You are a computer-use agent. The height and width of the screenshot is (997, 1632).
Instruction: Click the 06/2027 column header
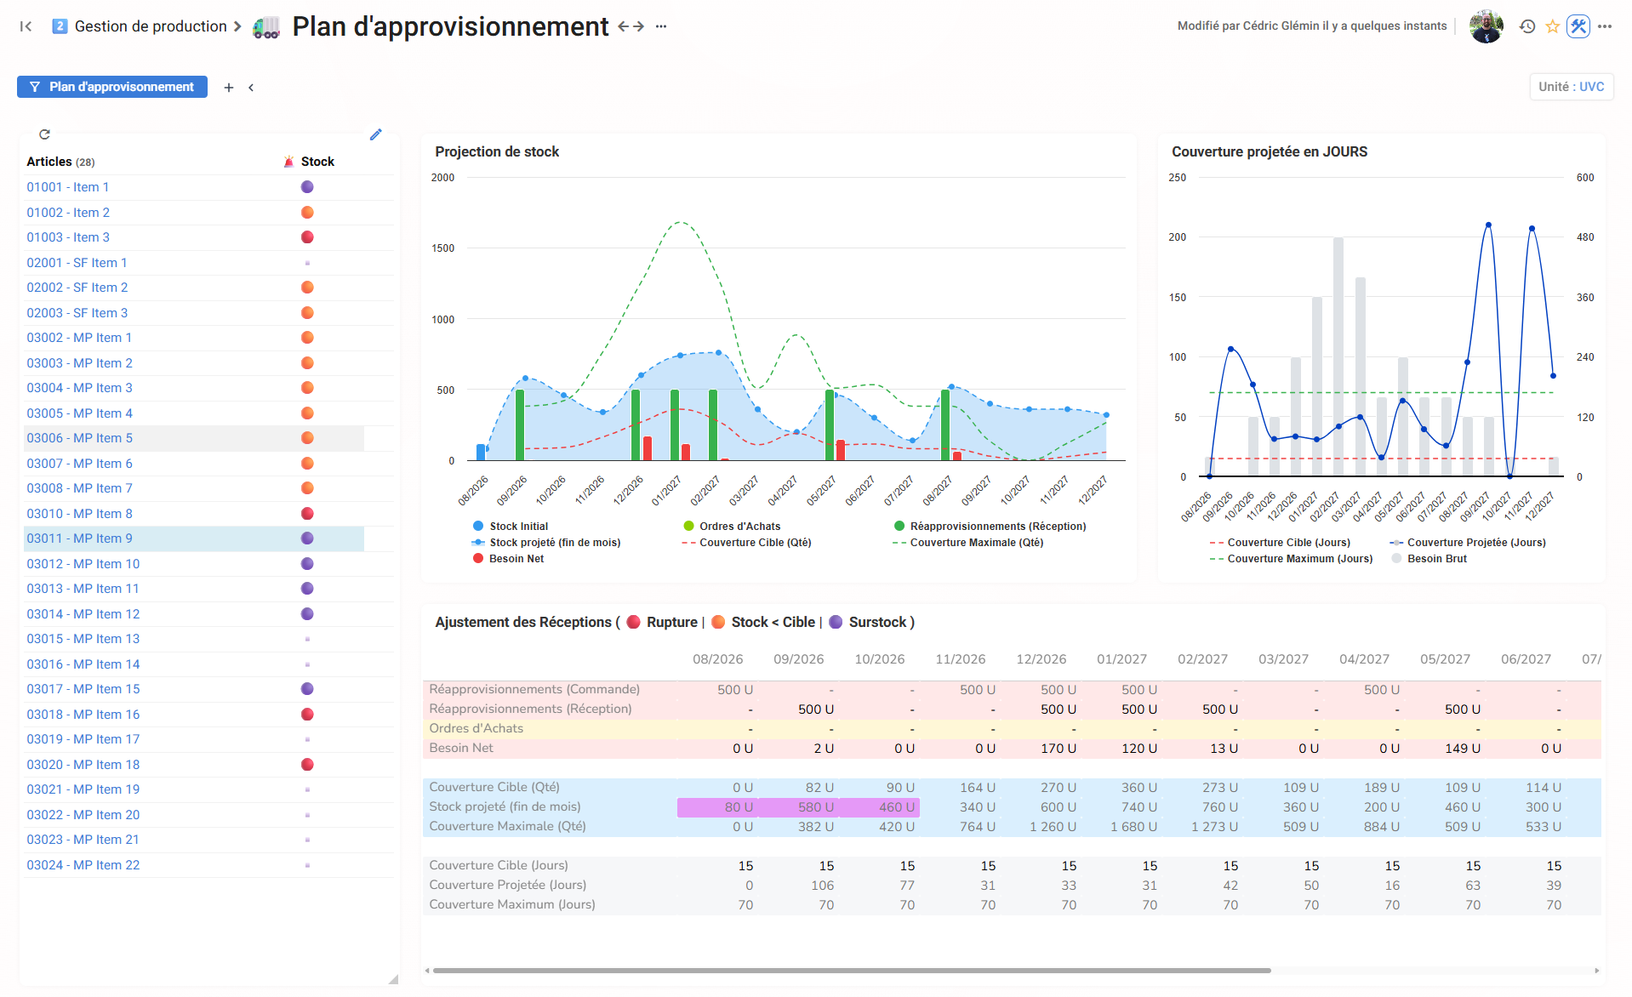[1526, 659]
